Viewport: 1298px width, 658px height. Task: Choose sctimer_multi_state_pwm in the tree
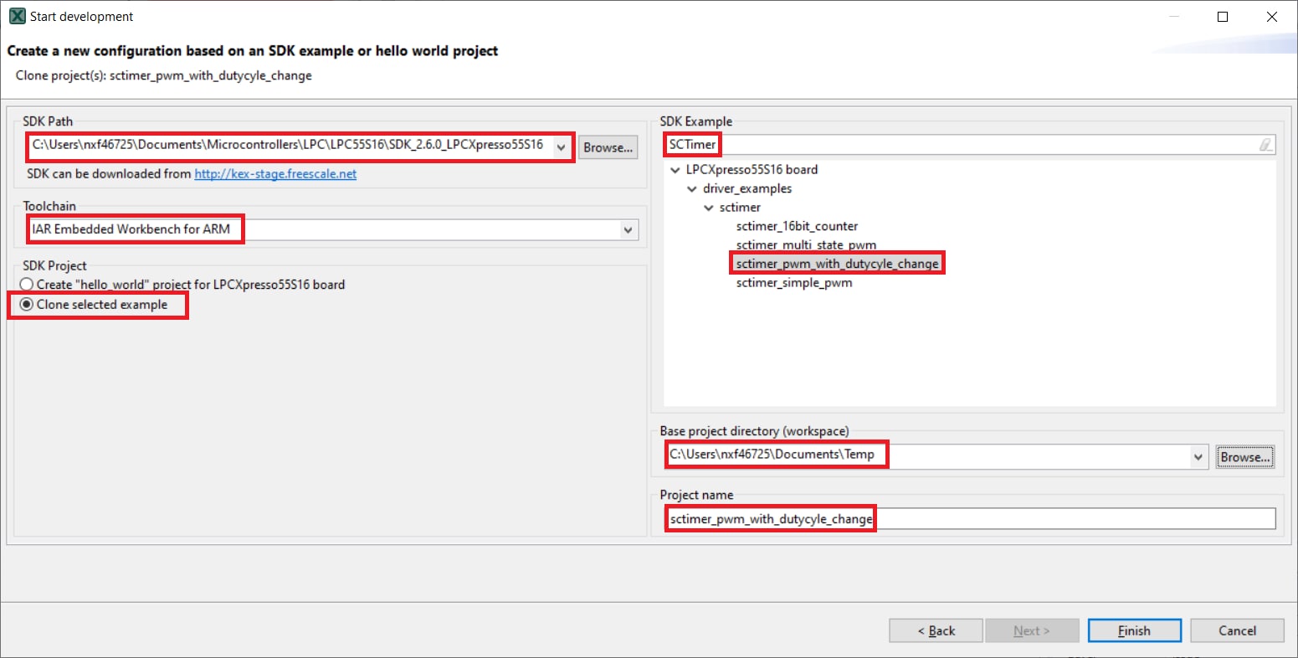(x=806, y=245)
